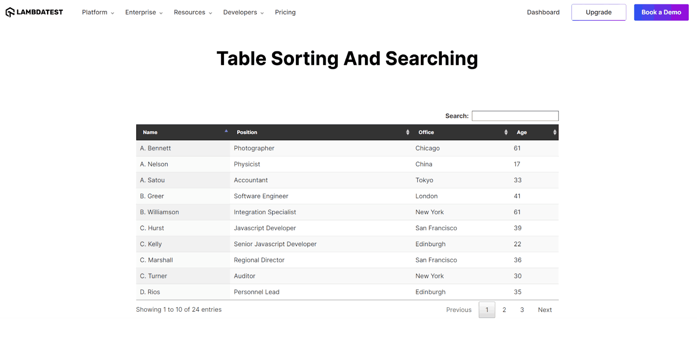This screenshot has height=343, width=697.
Task: Go to Dashboard
Action: point(543,12)
